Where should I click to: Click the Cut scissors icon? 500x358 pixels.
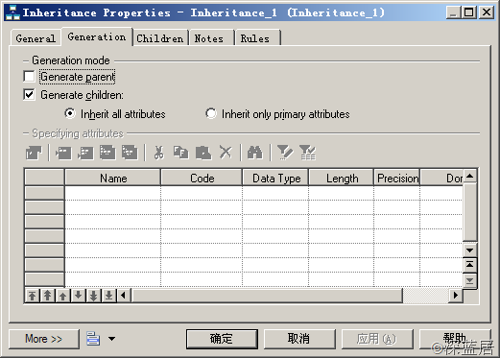[x=159, y=153]
